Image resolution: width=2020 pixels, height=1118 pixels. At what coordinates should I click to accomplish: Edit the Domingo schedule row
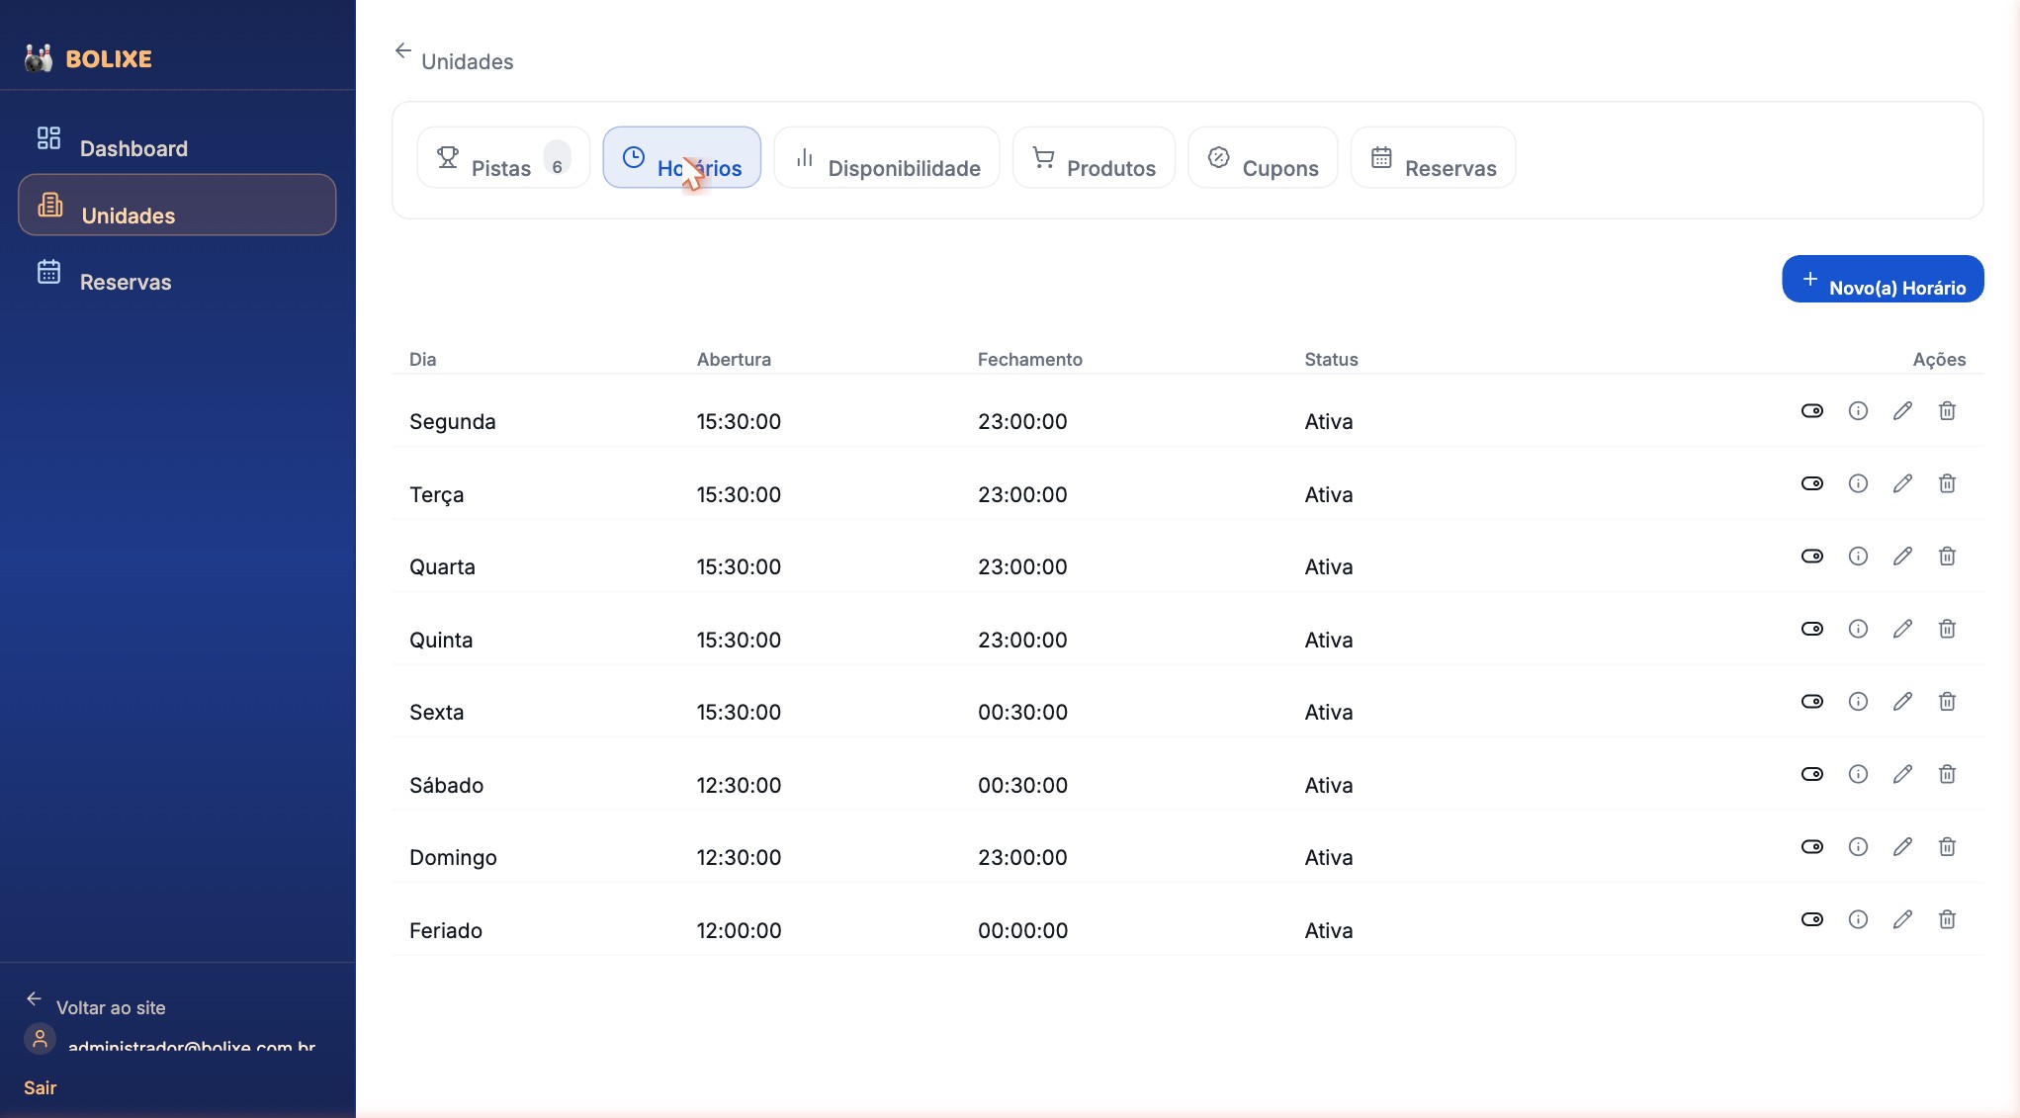pyautogui.click(x=1902, y=846)
